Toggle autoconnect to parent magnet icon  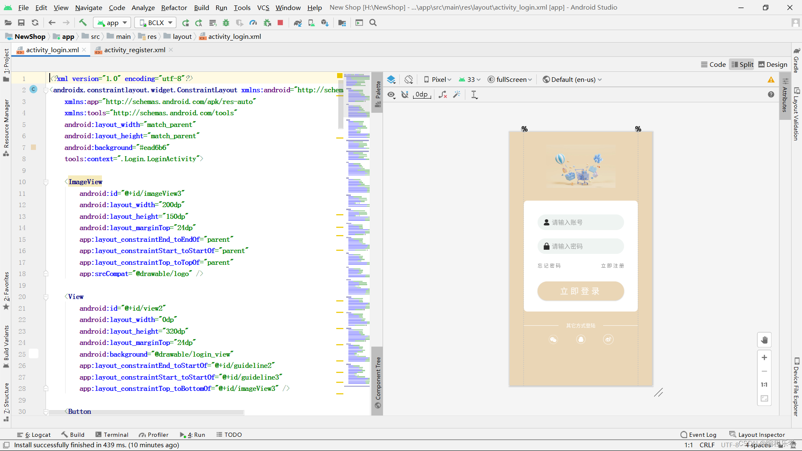[405, 95]
